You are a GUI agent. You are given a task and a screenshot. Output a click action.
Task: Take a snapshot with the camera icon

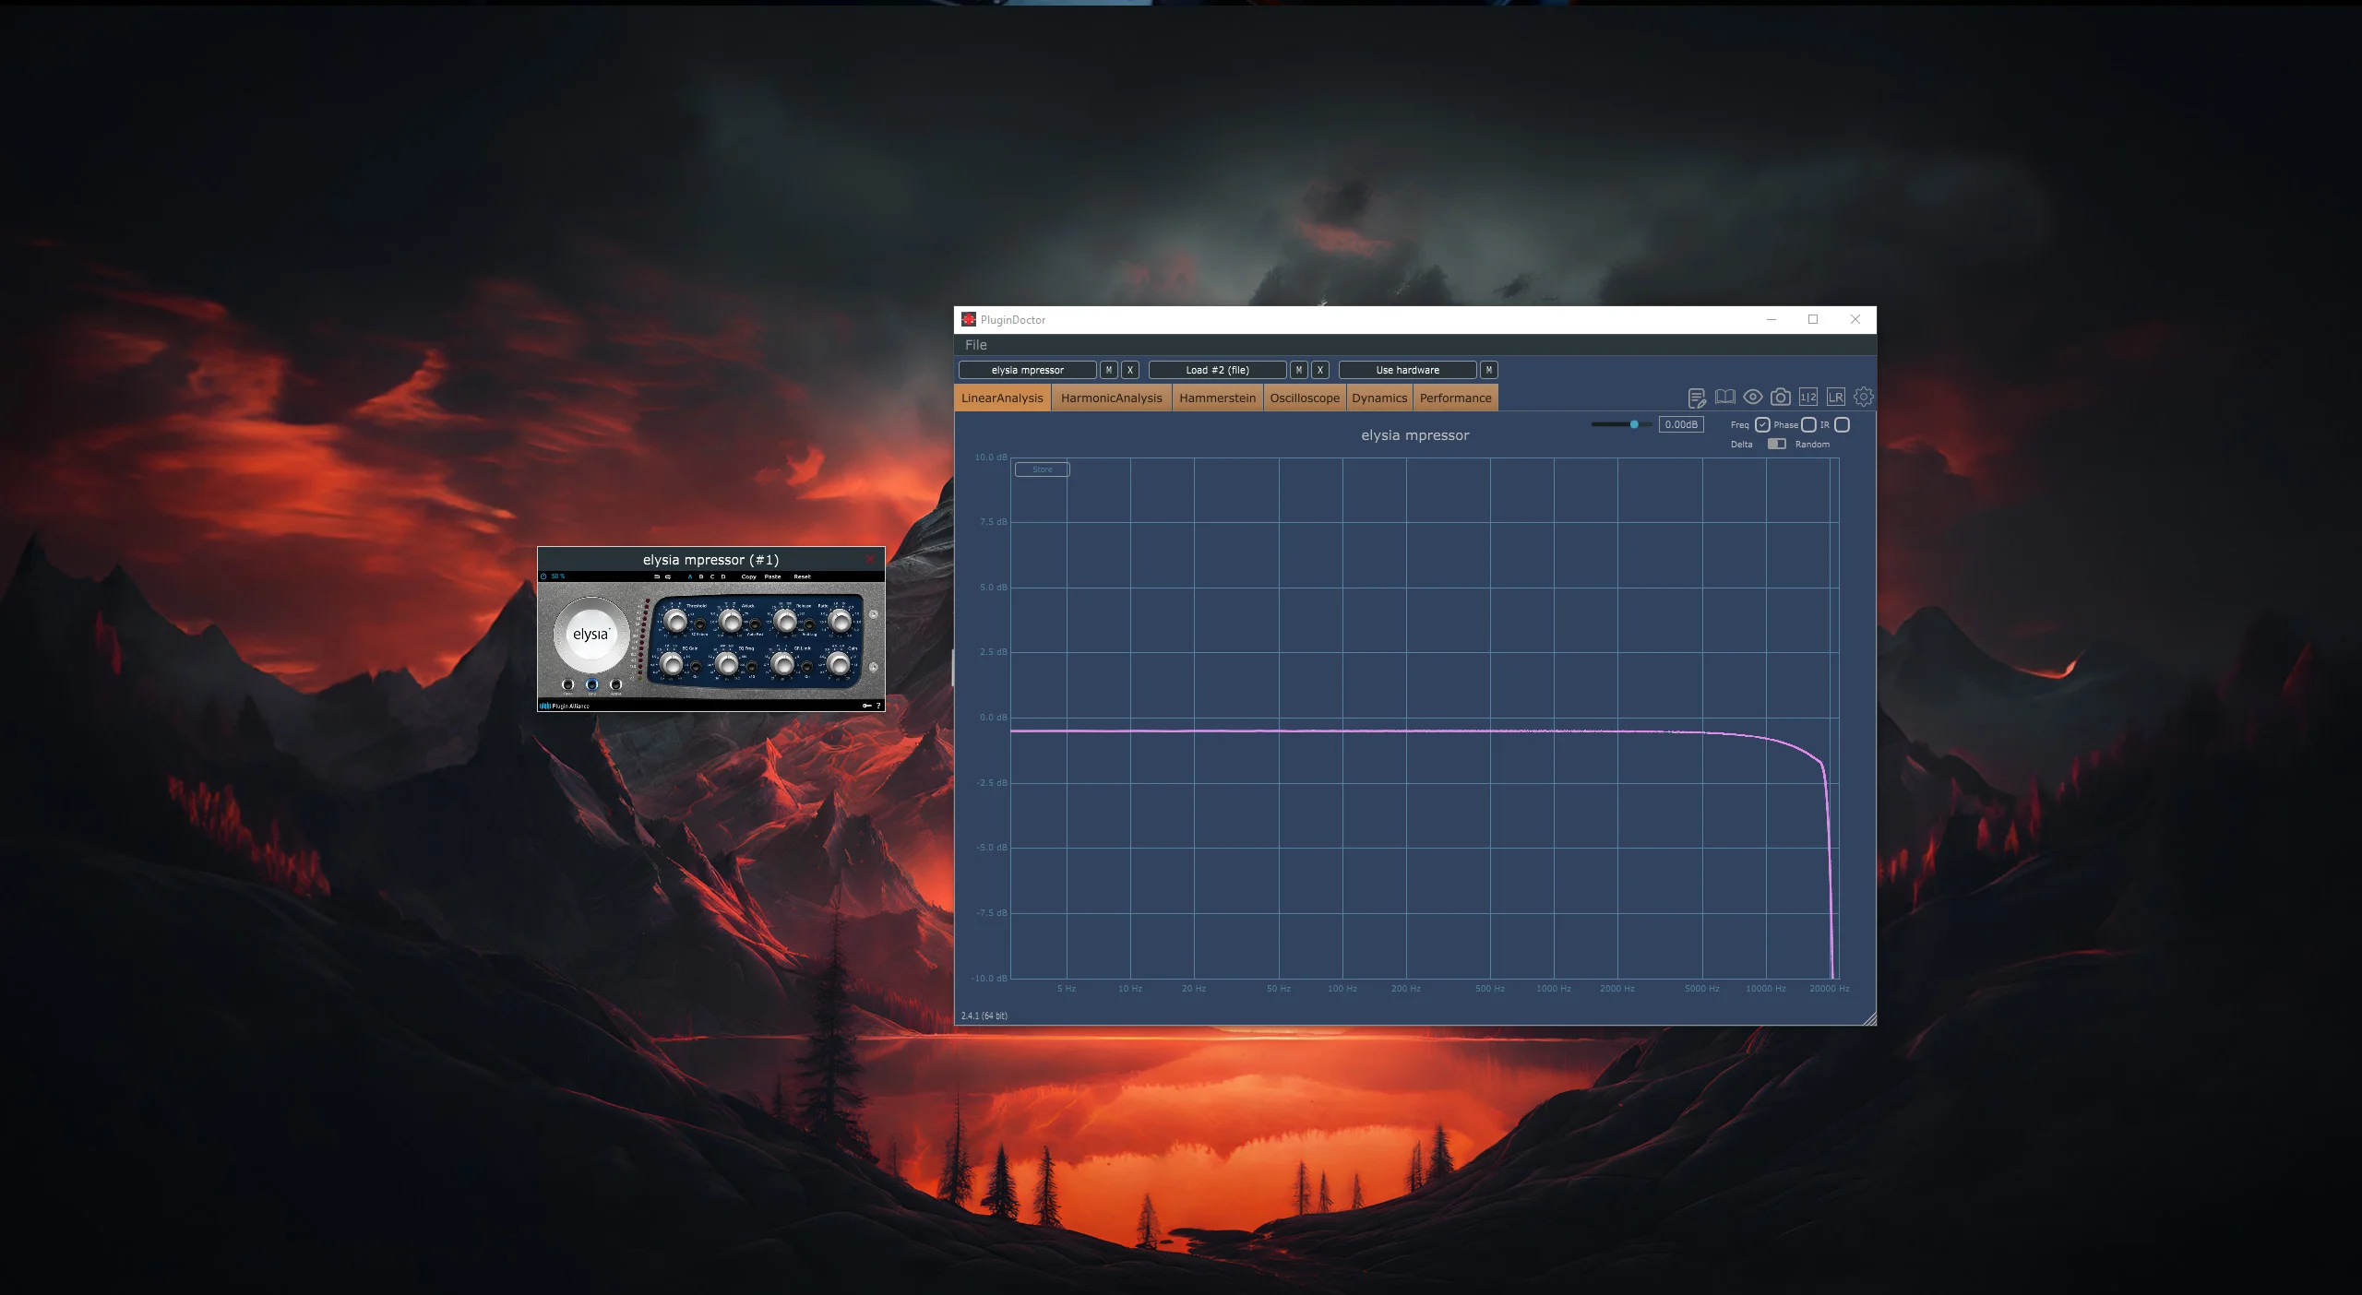(1780, 397)
